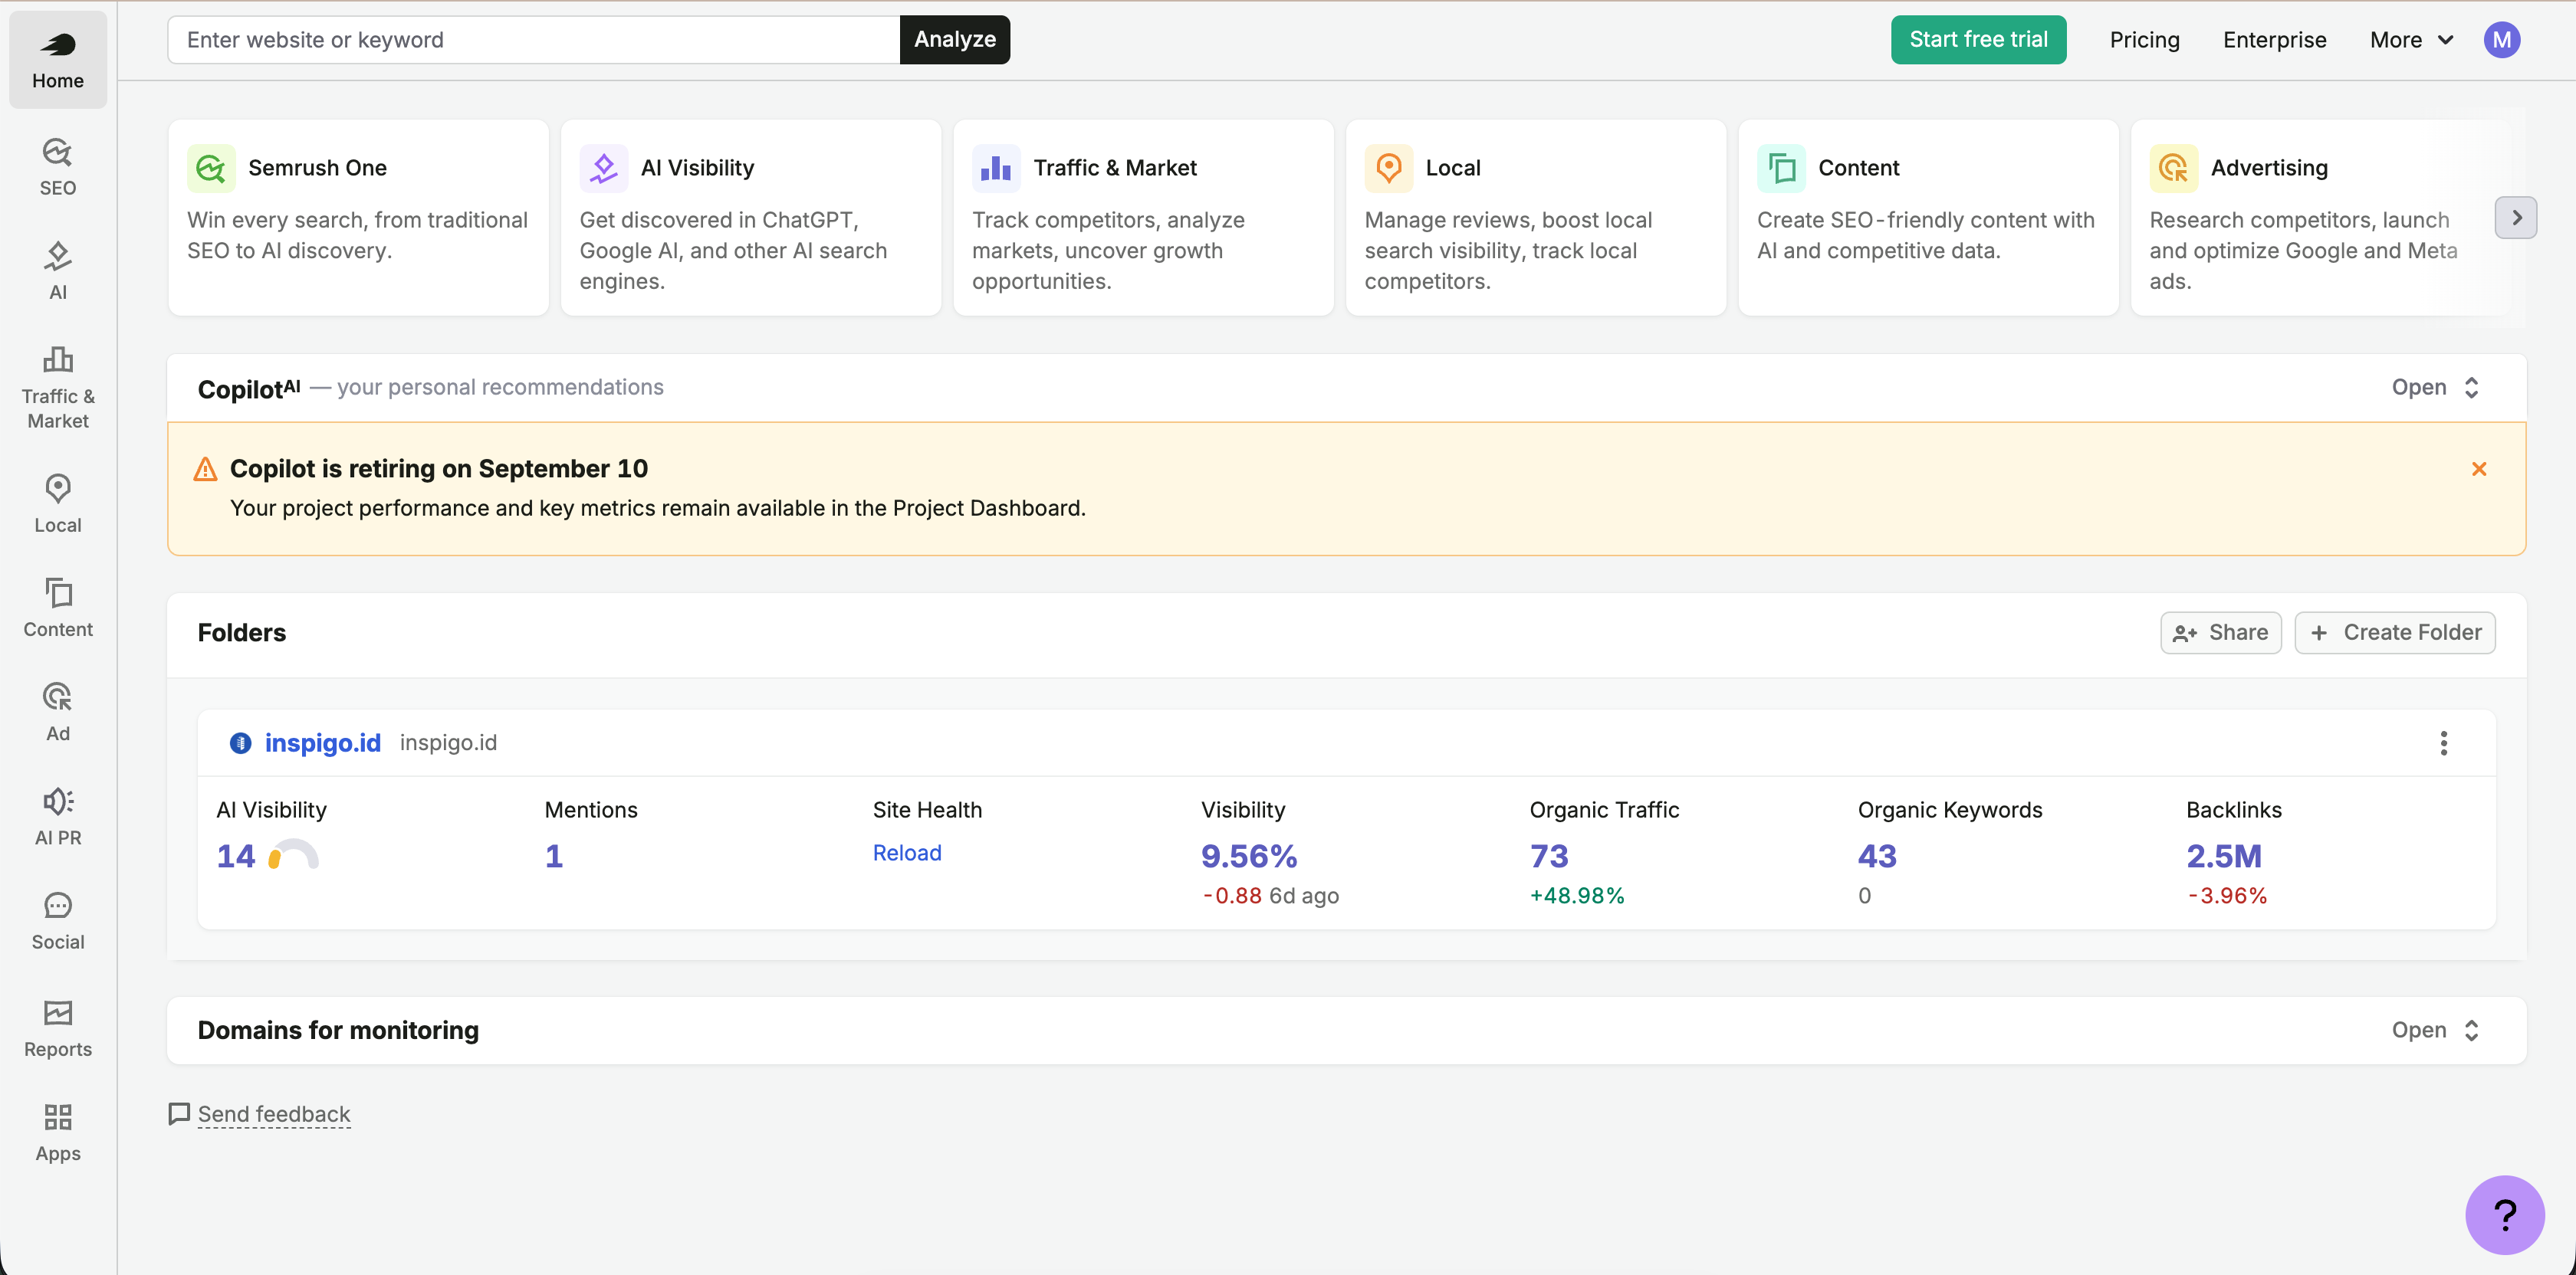Image resolution: width=2576 pixels, height=1275 pixels.
Task: Click the Domains for monitoring heading
Action: [338, 1031]
